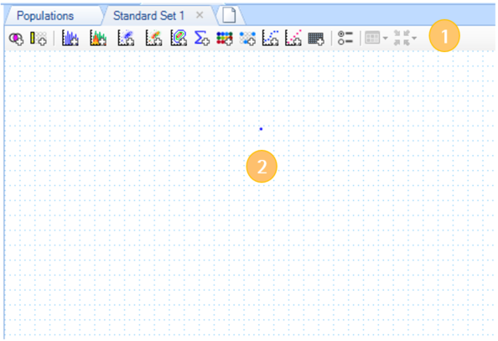Click the radio-list options icon
The image size is (498, 341).
coord(345,38)
